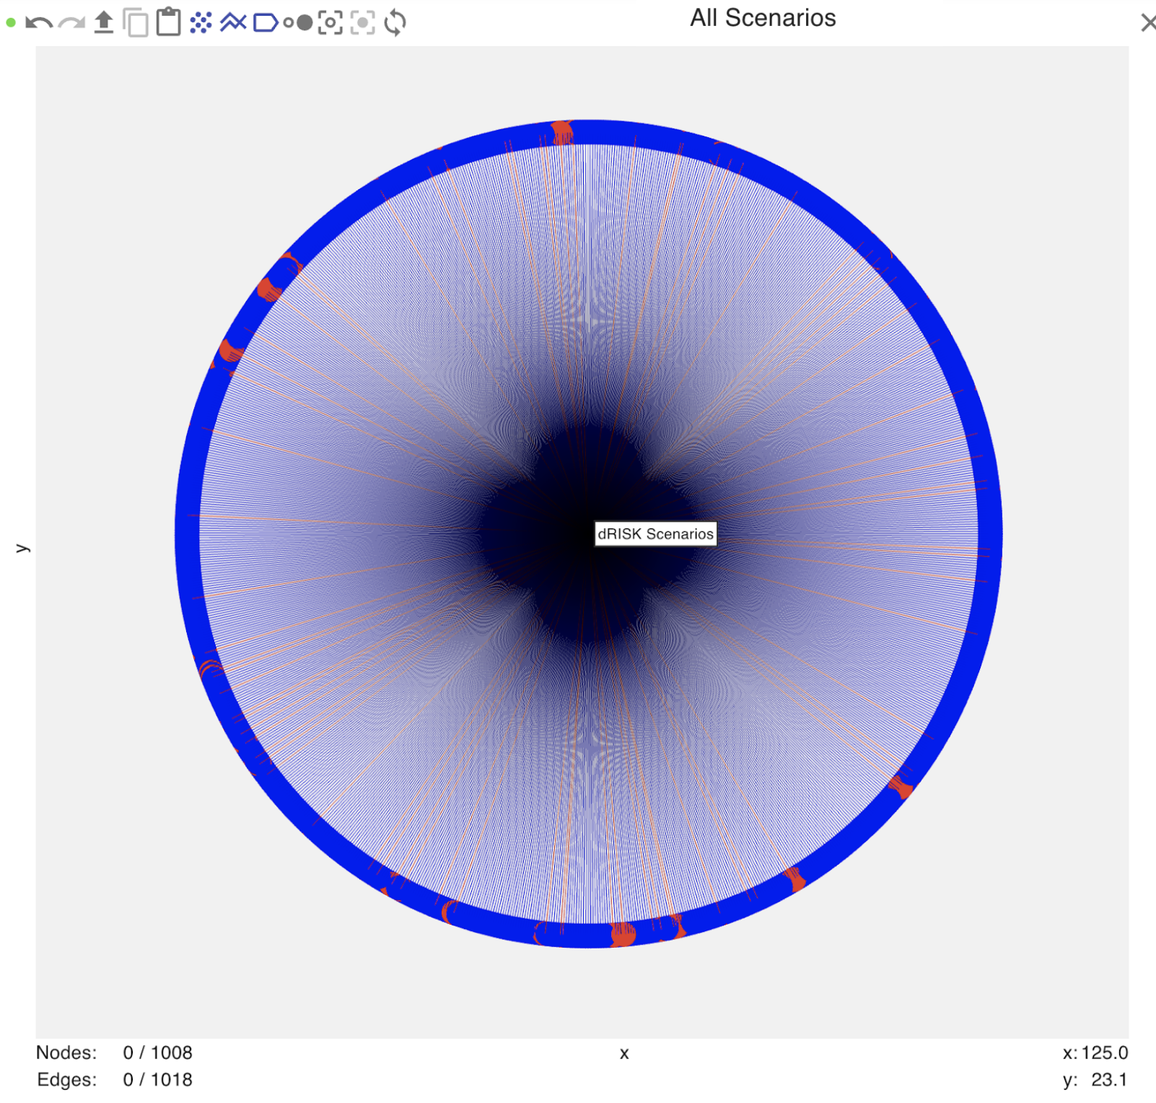Click the fit-to-view frame icon
1156x1103 pixels.
tap(330, 23)
